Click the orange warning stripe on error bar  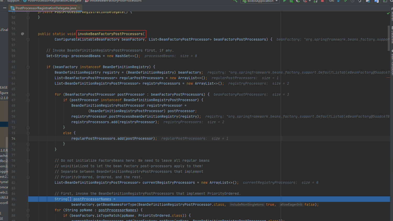tap(388, 78)
